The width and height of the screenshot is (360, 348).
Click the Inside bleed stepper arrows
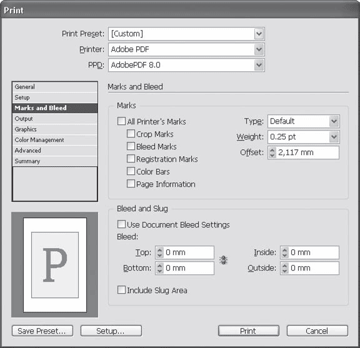click(285, 252)
